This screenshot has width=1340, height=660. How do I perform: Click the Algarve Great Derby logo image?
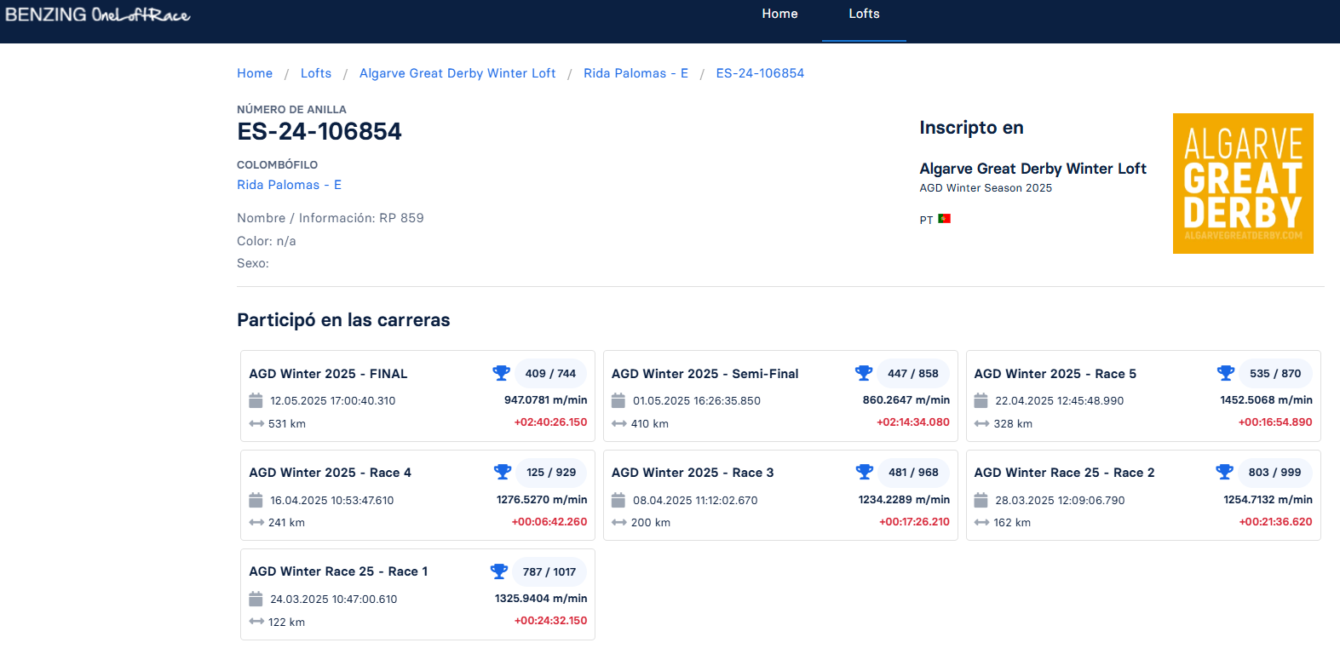coord(1243,183)
